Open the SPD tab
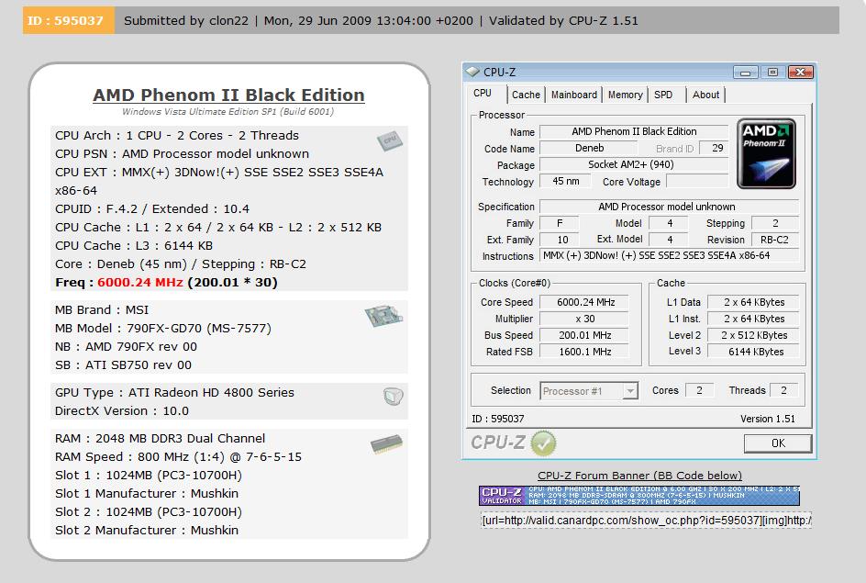 tap(663, 95)
